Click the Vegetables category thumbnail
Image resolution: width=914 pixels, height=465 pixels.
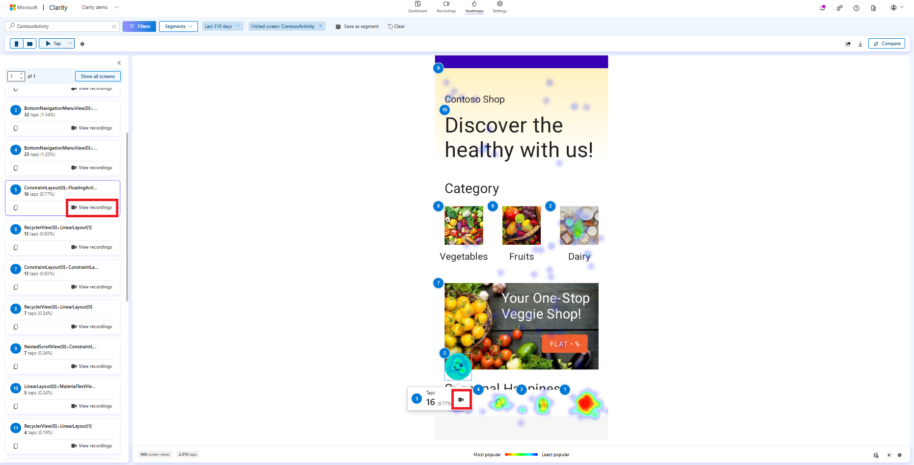click(x=464, y=226)
